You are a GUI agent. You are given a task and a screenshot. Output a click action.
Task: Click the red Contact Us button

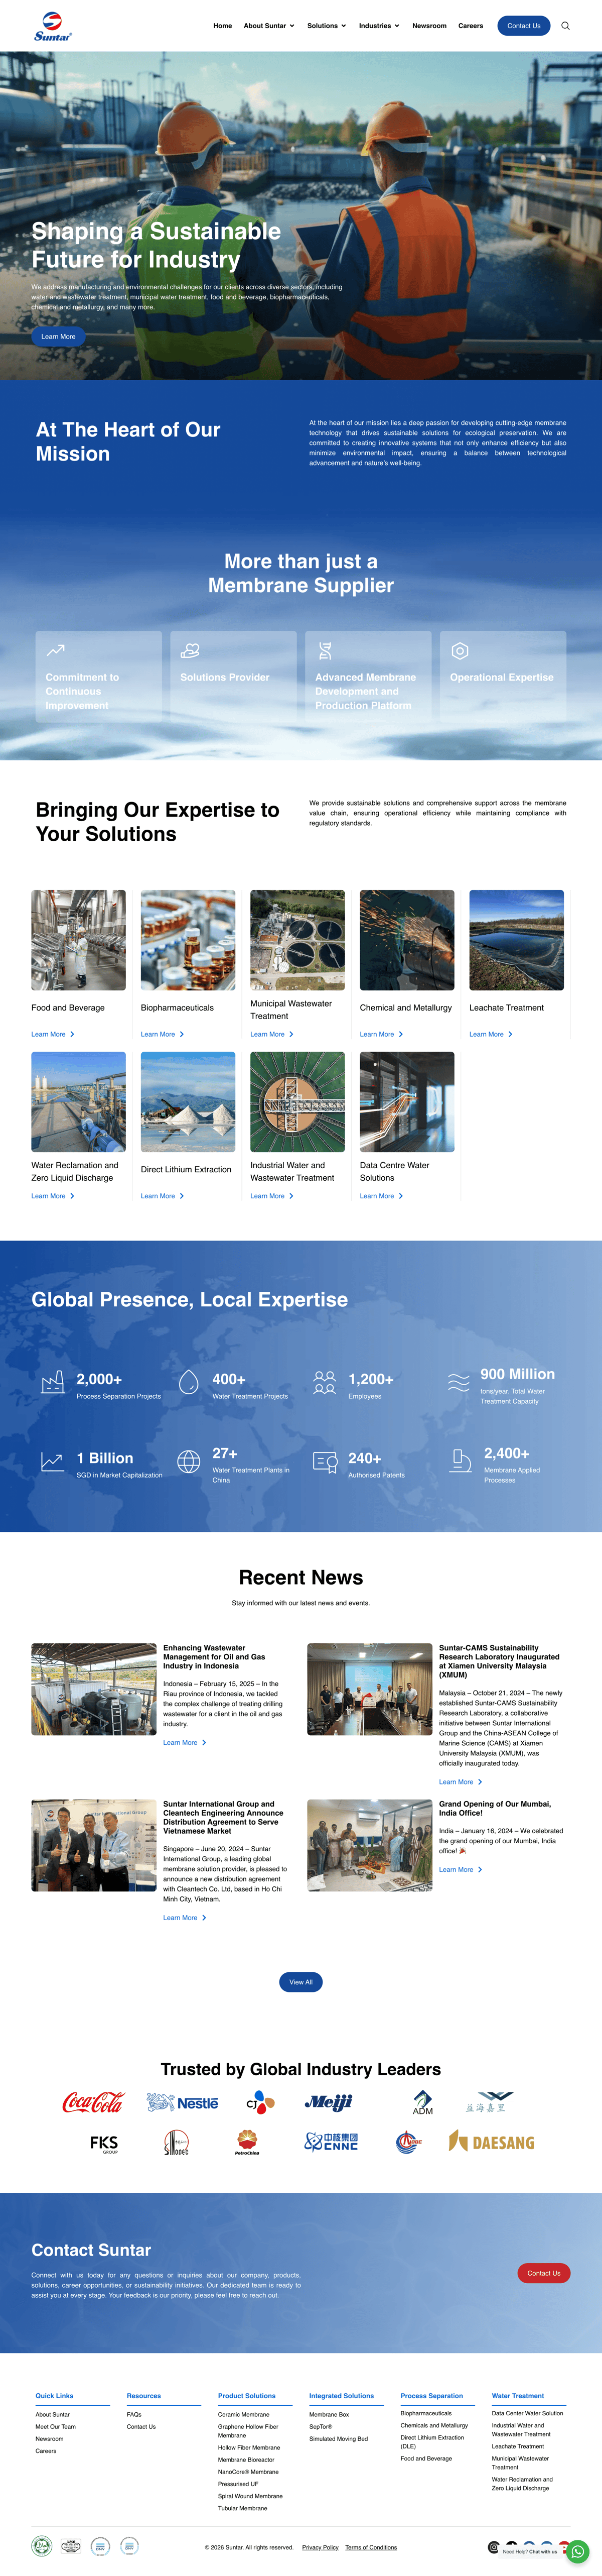544,2273
